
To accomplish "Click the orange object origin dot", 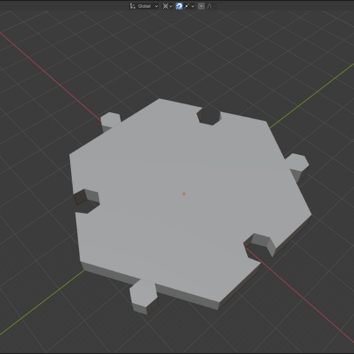I will pos(184,194).
